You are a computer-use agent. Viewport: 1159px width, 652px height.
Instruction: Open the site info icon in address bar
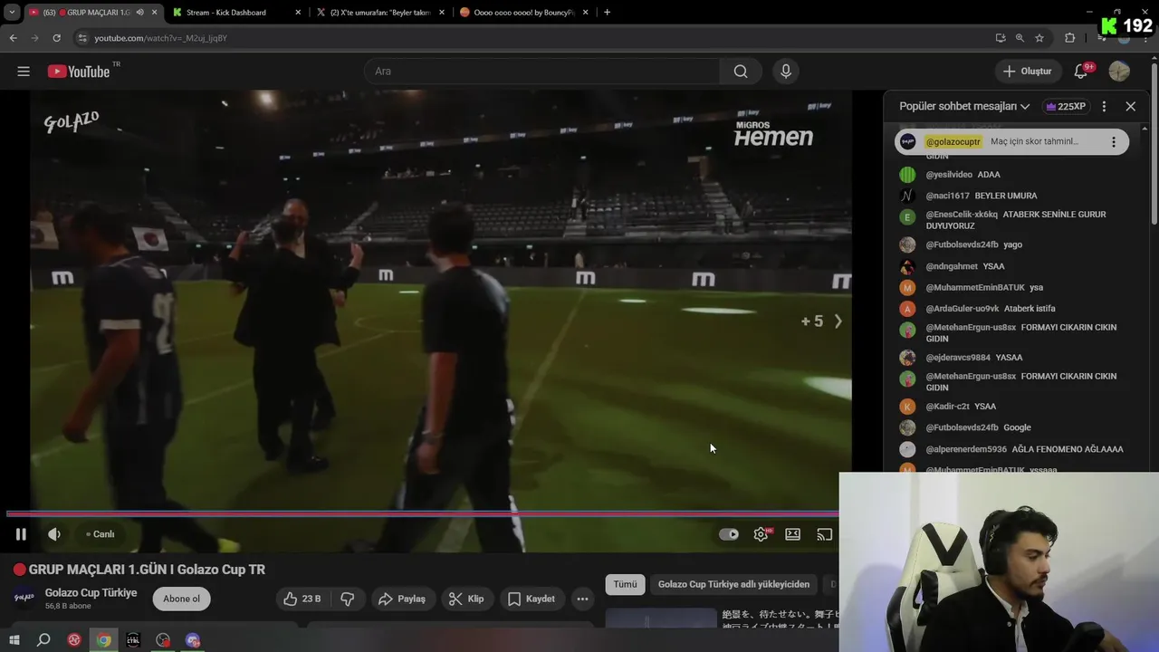82,38
